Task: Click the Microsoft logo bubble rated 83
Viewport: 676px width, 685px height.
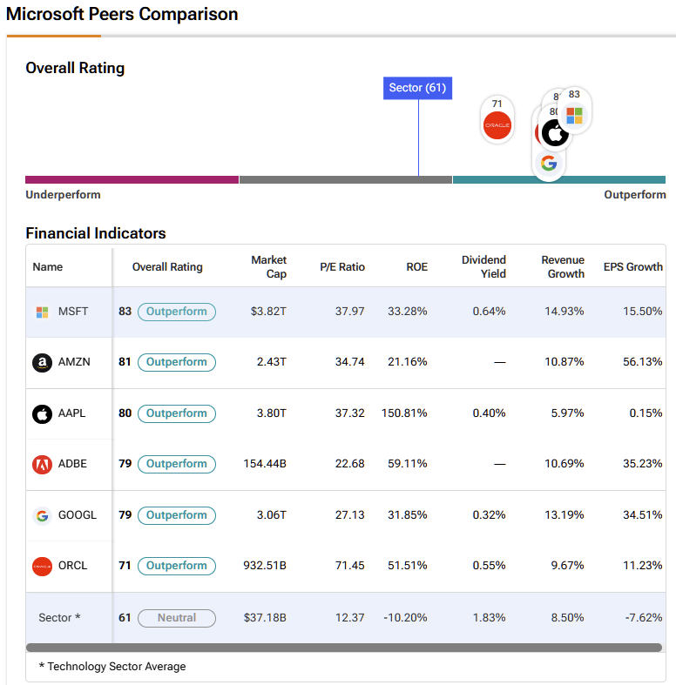Action: click(574, 110)
